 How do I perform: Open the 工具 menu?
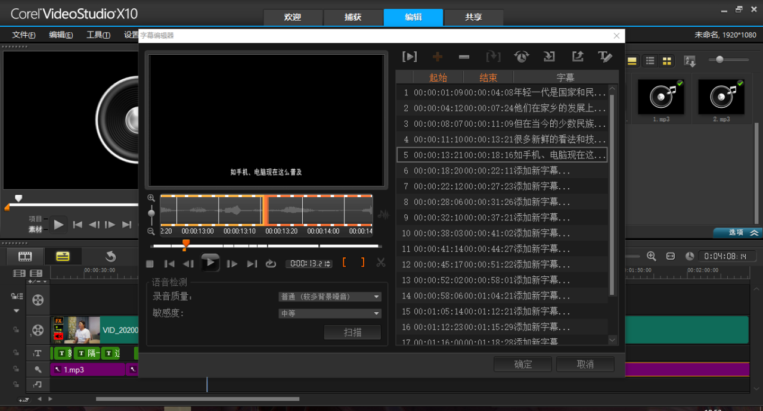pyautogui.click(x=98, y=35)
